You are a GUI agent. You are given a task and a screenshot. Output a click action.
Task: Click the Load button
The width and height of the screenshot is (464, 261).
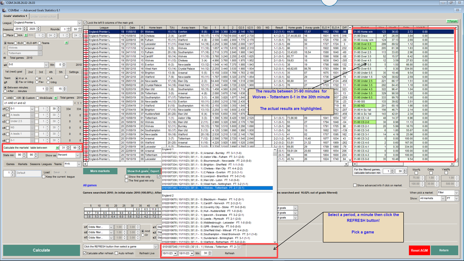point(46,172)
